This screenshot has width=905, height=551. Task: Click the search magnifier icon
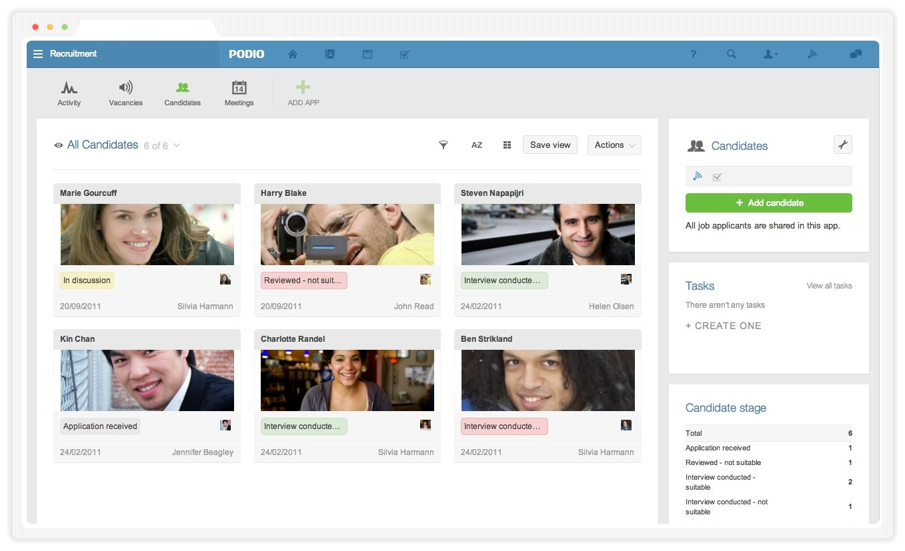coord(731,55)
